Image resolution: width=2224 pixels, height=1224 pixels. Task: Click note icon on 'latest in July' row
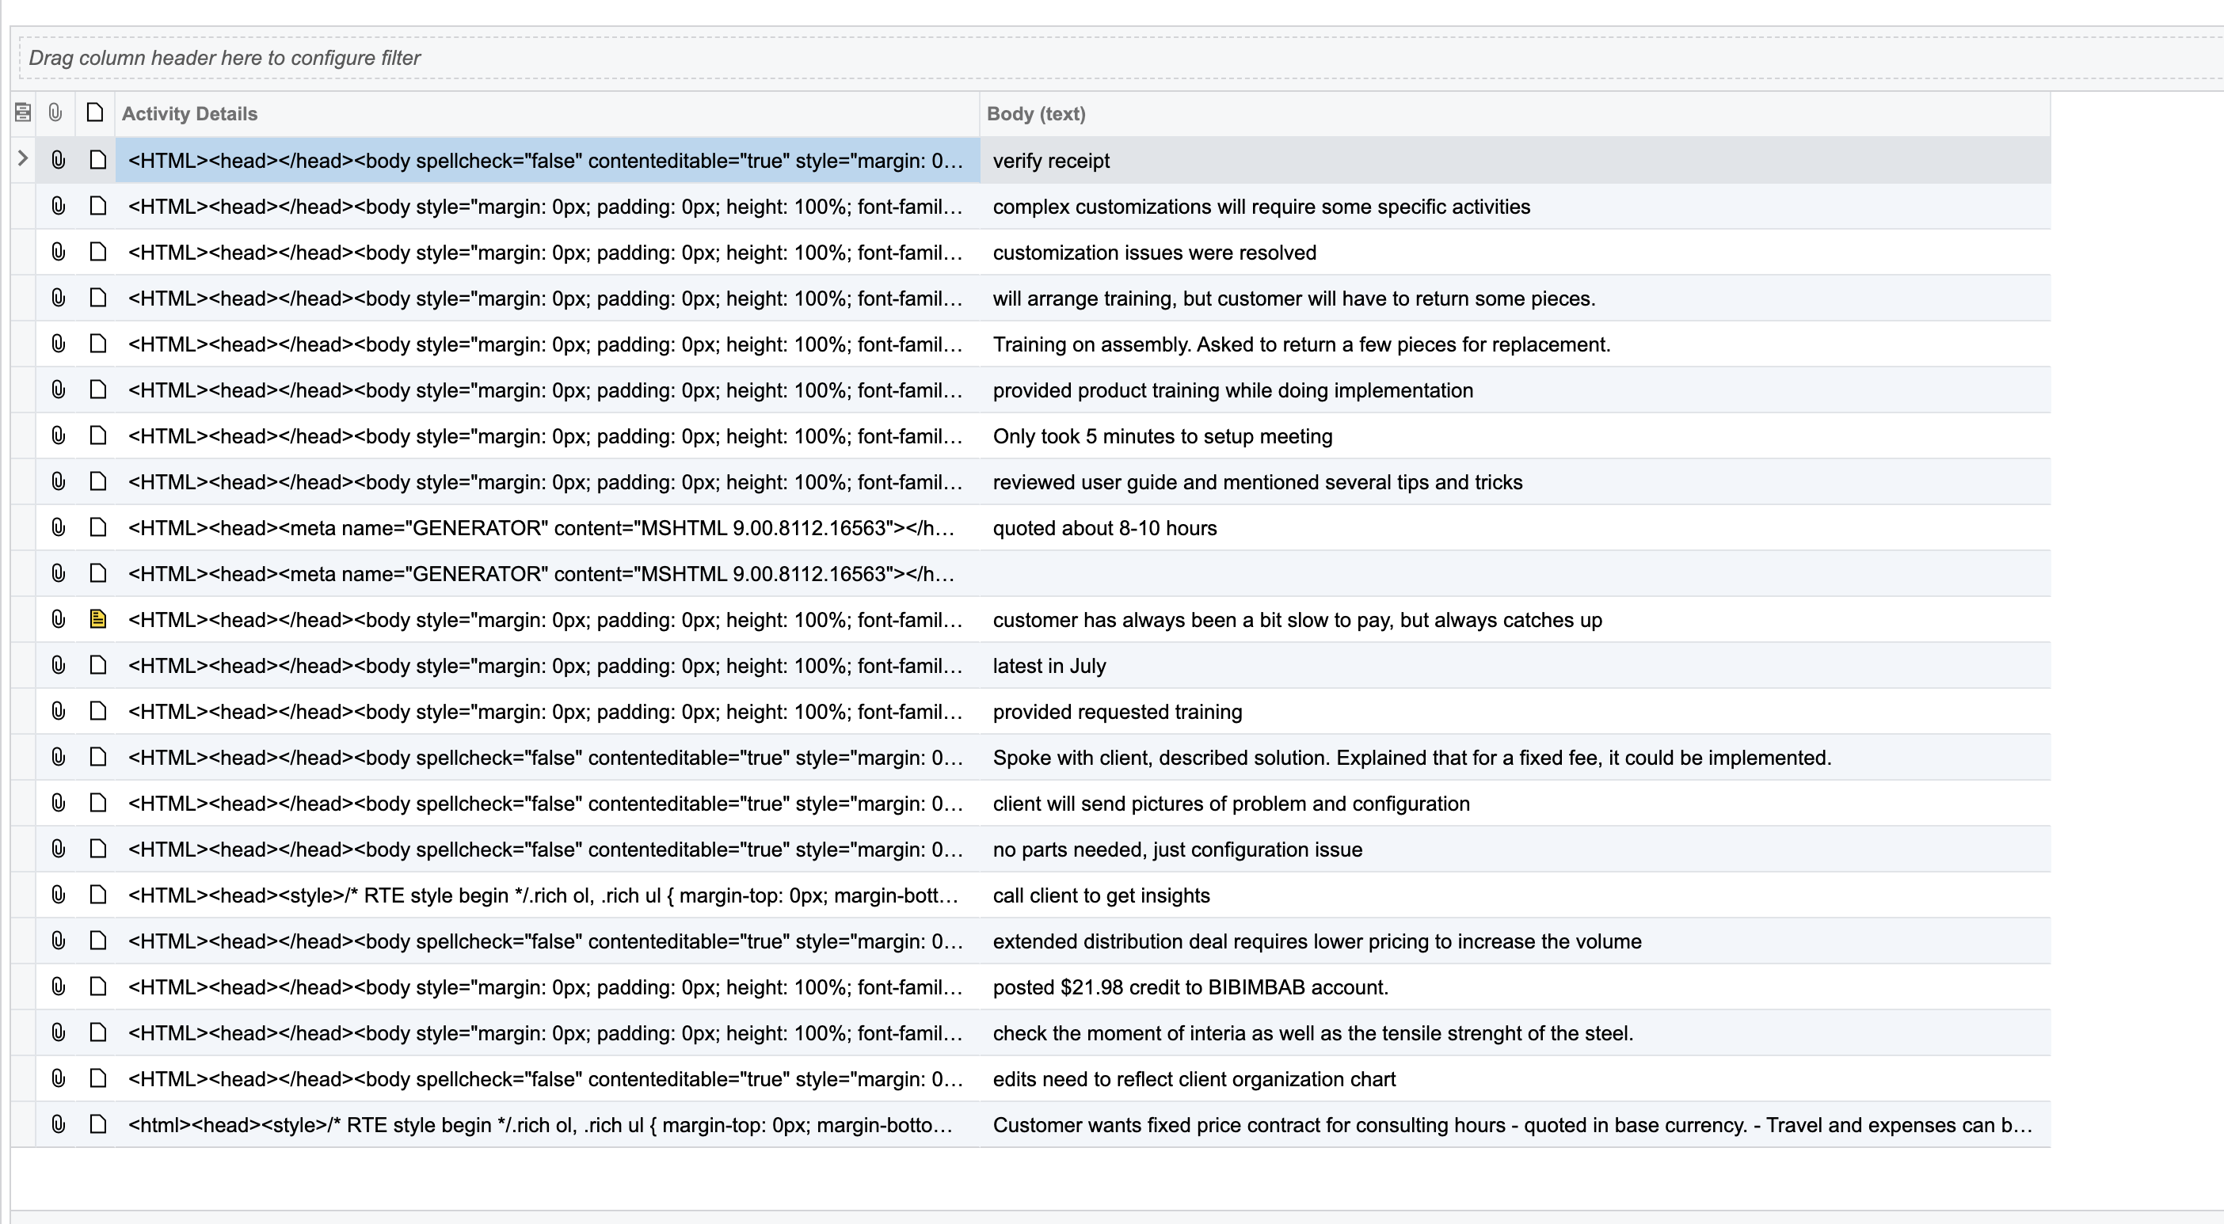coord(97,665)
